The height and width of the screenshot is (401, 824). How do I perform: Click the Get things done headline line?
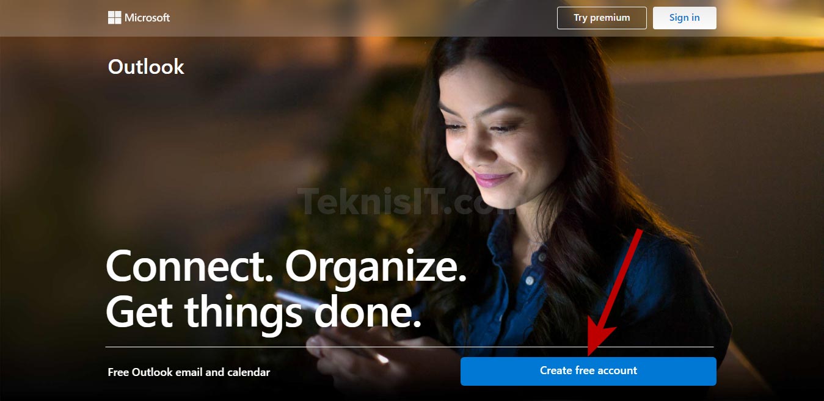(x=264, y=312)
